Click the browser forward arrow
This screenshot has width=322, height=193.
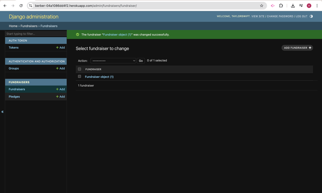tap(13, 6)
